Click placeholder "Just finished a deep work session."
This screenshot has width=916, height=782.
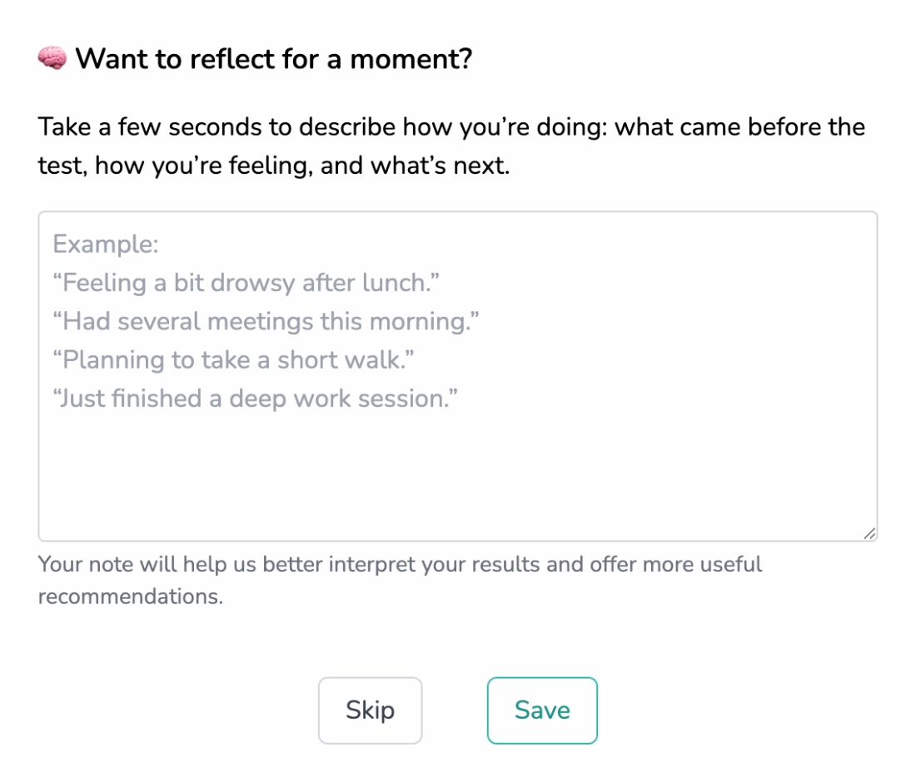(x=256, y=398)
